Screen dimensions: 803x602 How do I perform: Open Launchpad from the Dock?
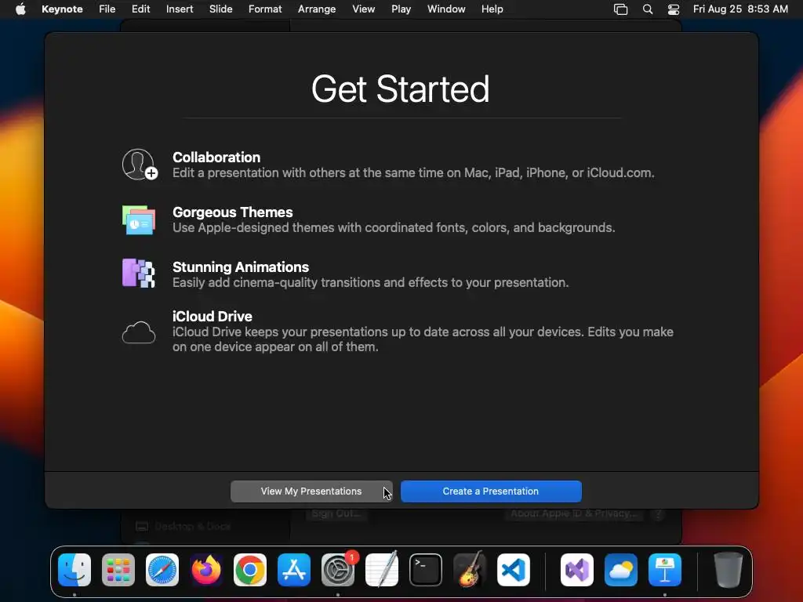(x=118, y=570)
